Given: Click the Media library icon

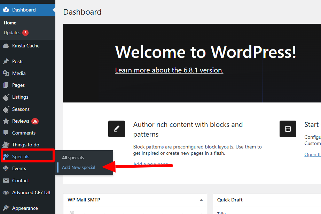Looking at the screenshot, I should 6,73.
